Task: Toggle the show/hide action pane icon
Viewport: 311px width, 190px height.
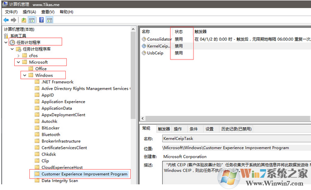Action: tap(49, 20)
